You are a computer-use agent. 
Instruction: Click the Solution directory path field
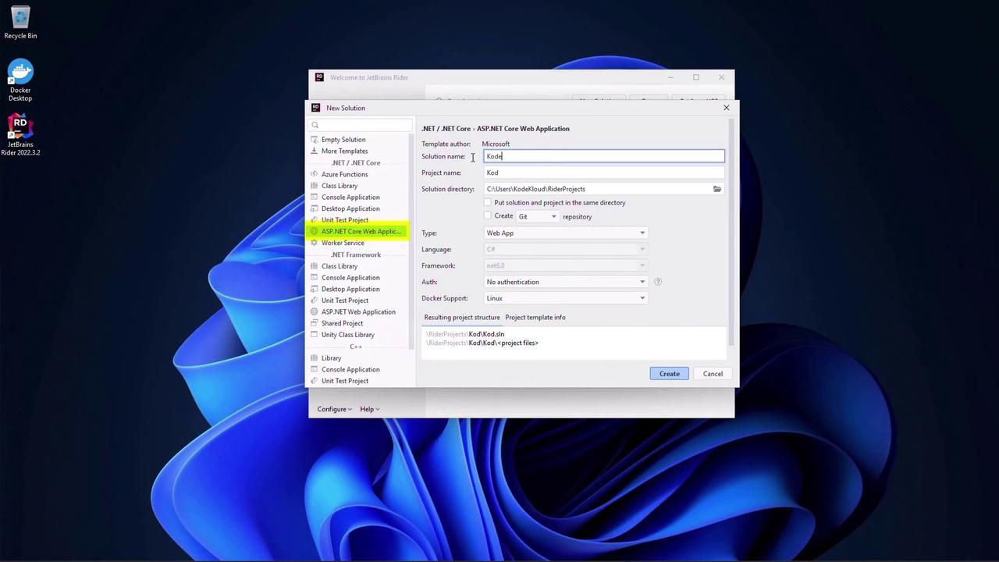597,189
